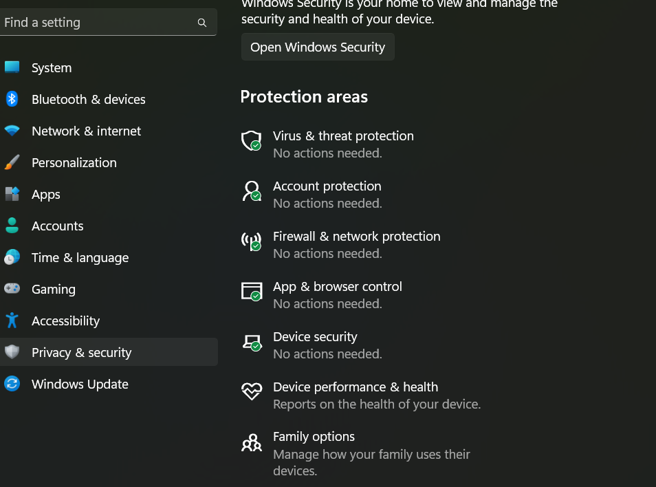Open Gaming settings category
Image resolution: width=656 pixels, height=487 pixels.
(x=54, y=289)
